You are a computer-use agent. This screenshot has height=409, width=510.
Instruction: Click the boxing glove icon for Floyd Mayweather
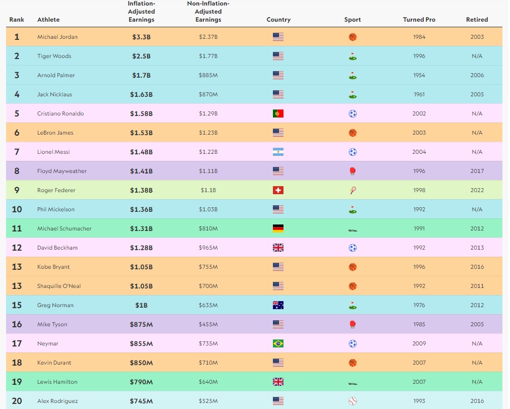click(x=353, y=171)
